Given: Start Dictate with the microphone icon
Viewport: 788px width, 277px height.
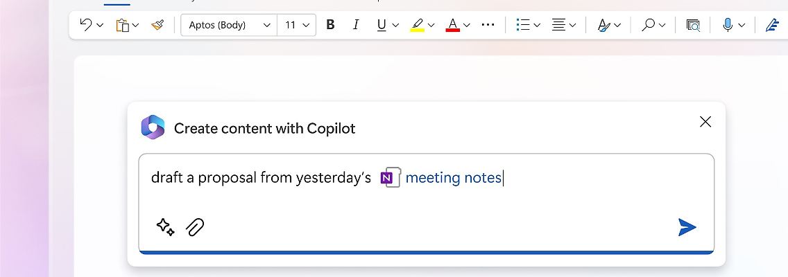Looking at the screenshot, I should 727,25.
